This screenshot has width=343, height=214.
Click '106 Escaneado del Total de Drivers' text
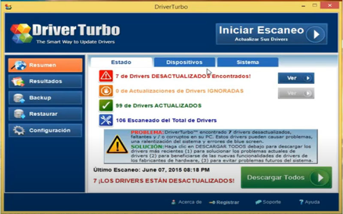pos(166,120)
